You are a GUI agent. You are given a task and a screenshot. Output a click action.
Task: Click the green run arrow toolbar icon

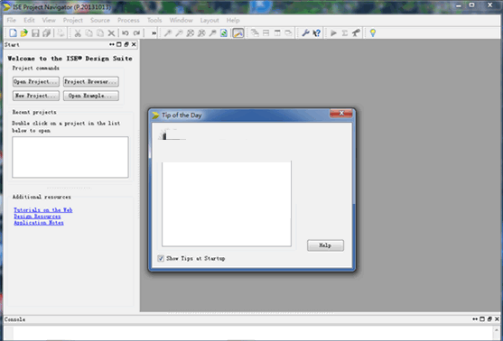point(333,32)
